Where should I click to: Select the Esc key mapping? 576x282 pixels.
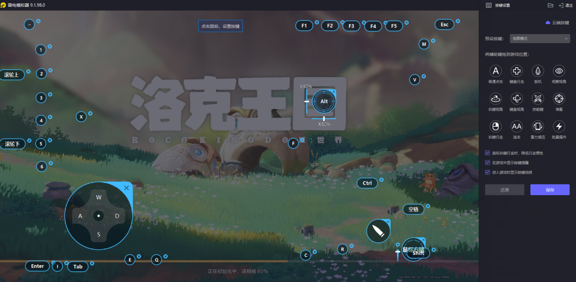point(444,25)
